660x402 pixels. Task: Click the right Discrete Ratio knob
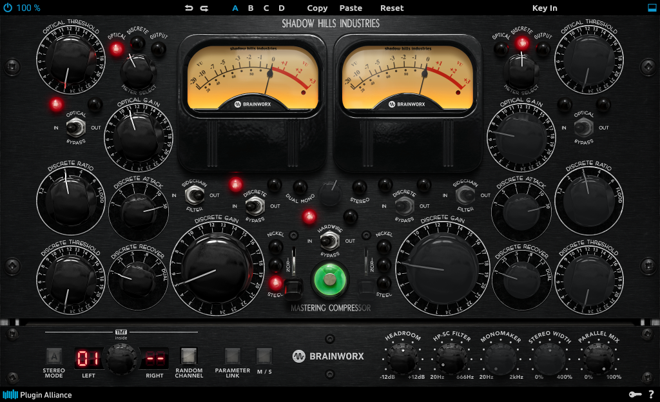click(589, 200)
